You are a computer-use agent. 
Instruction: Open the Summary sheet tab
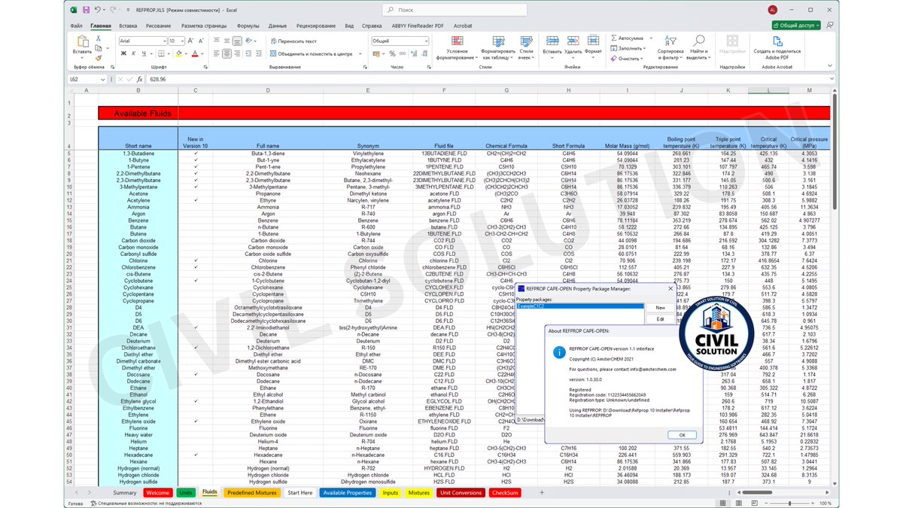point(125,493)
